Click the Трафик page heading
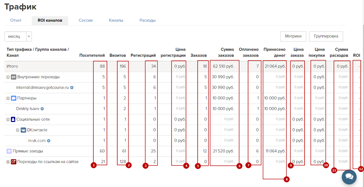364x187 pixels. [x=20, y=6]
